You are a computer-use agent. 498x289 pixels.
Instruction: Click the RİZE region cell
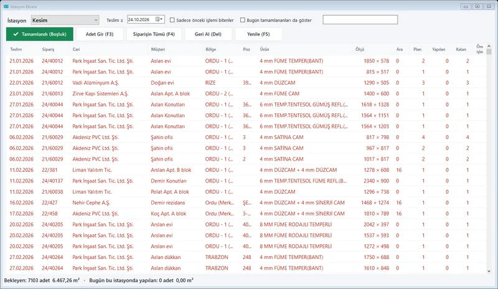pos(210,83)
